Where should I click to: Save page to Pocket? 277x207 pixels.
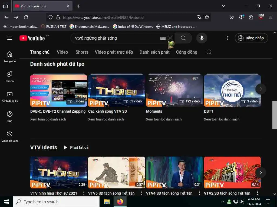(232, 17)
